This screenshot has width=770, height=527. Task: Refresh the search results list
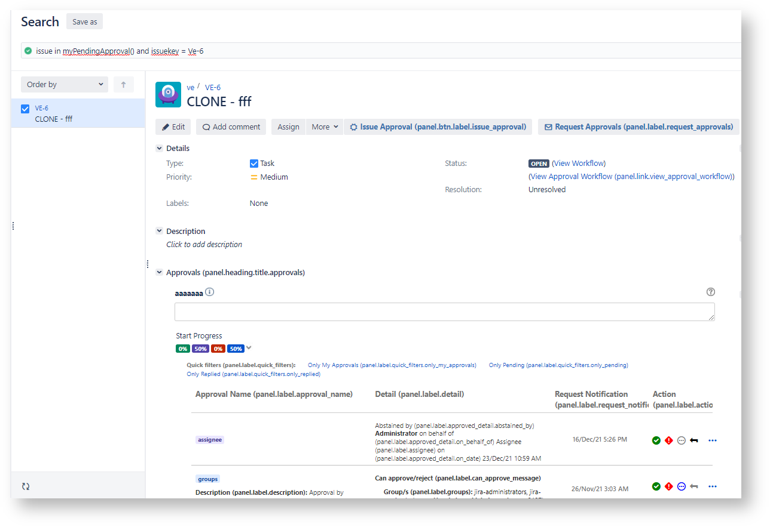coord(26,486)
